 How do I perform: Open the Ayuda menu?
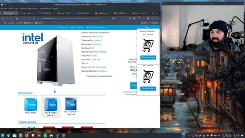56,8
